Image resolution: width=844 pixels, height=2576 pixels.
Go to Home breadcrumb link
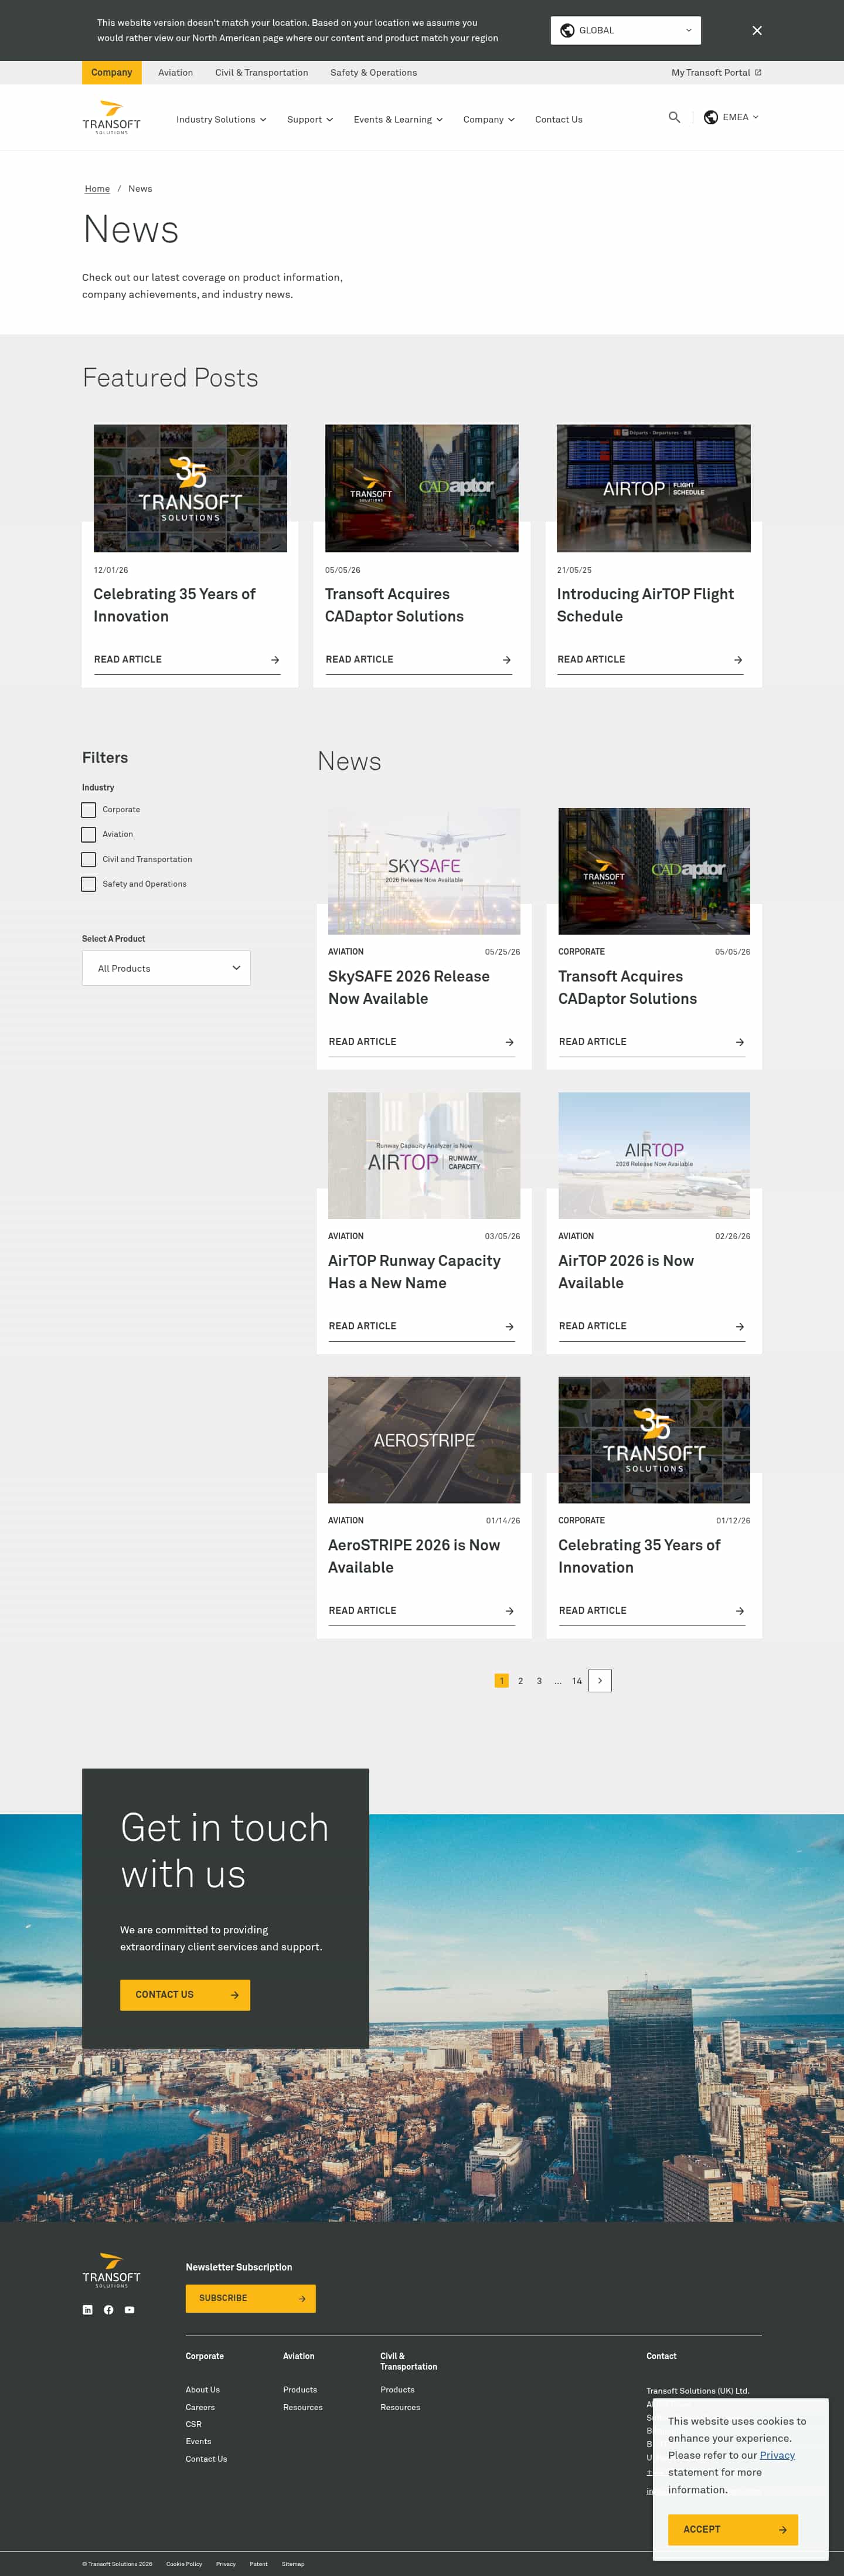pos(97,188)
